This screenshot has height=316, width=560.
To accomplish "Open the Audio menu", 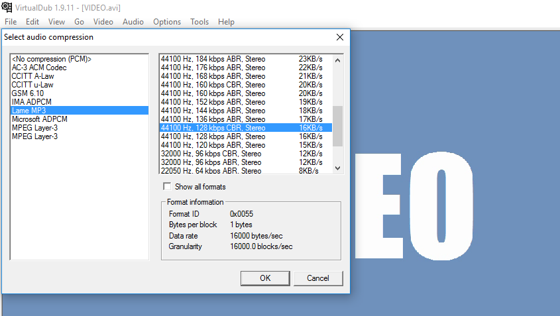I will [133, 22].
